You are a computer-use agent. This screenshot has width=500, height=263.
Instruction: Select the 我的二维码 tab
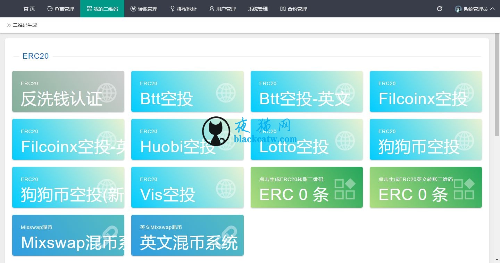pyautogui.click(x=102, y=9)
